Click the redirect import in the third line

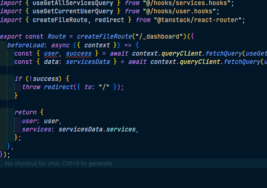(110, 20)
